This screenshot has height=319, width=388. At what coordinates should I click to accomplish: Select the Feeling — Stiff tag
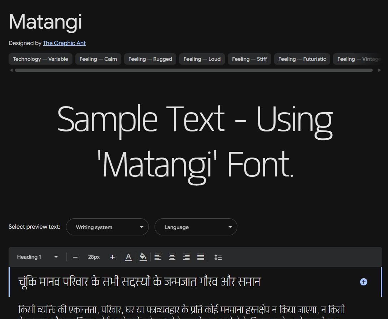coord(250,59)
